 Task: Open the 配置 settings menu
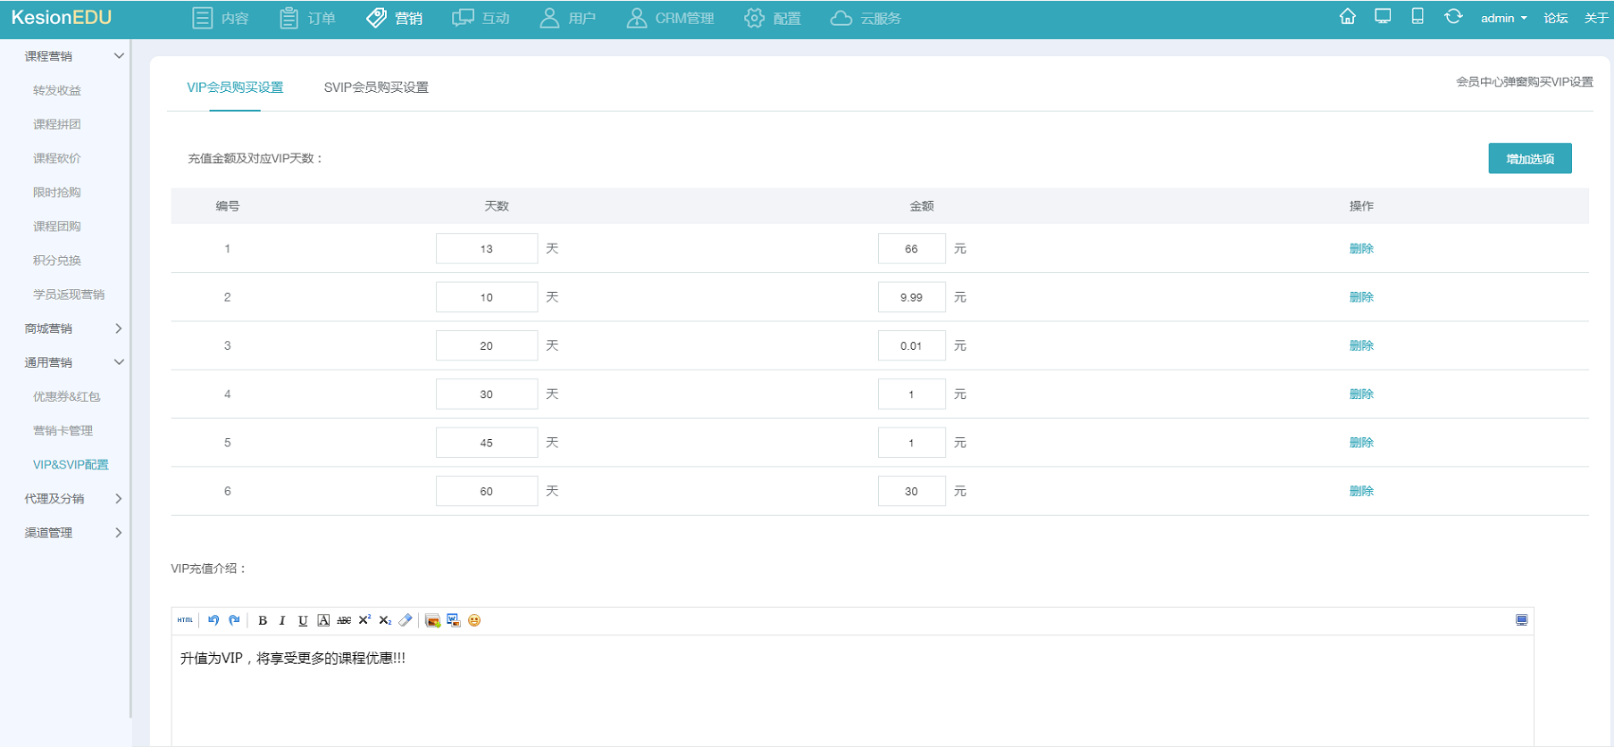tap(773, 18)
